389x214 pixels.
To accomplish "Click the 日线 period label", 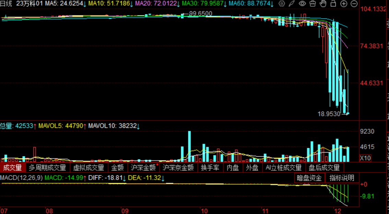I will [x=7, y=3].
